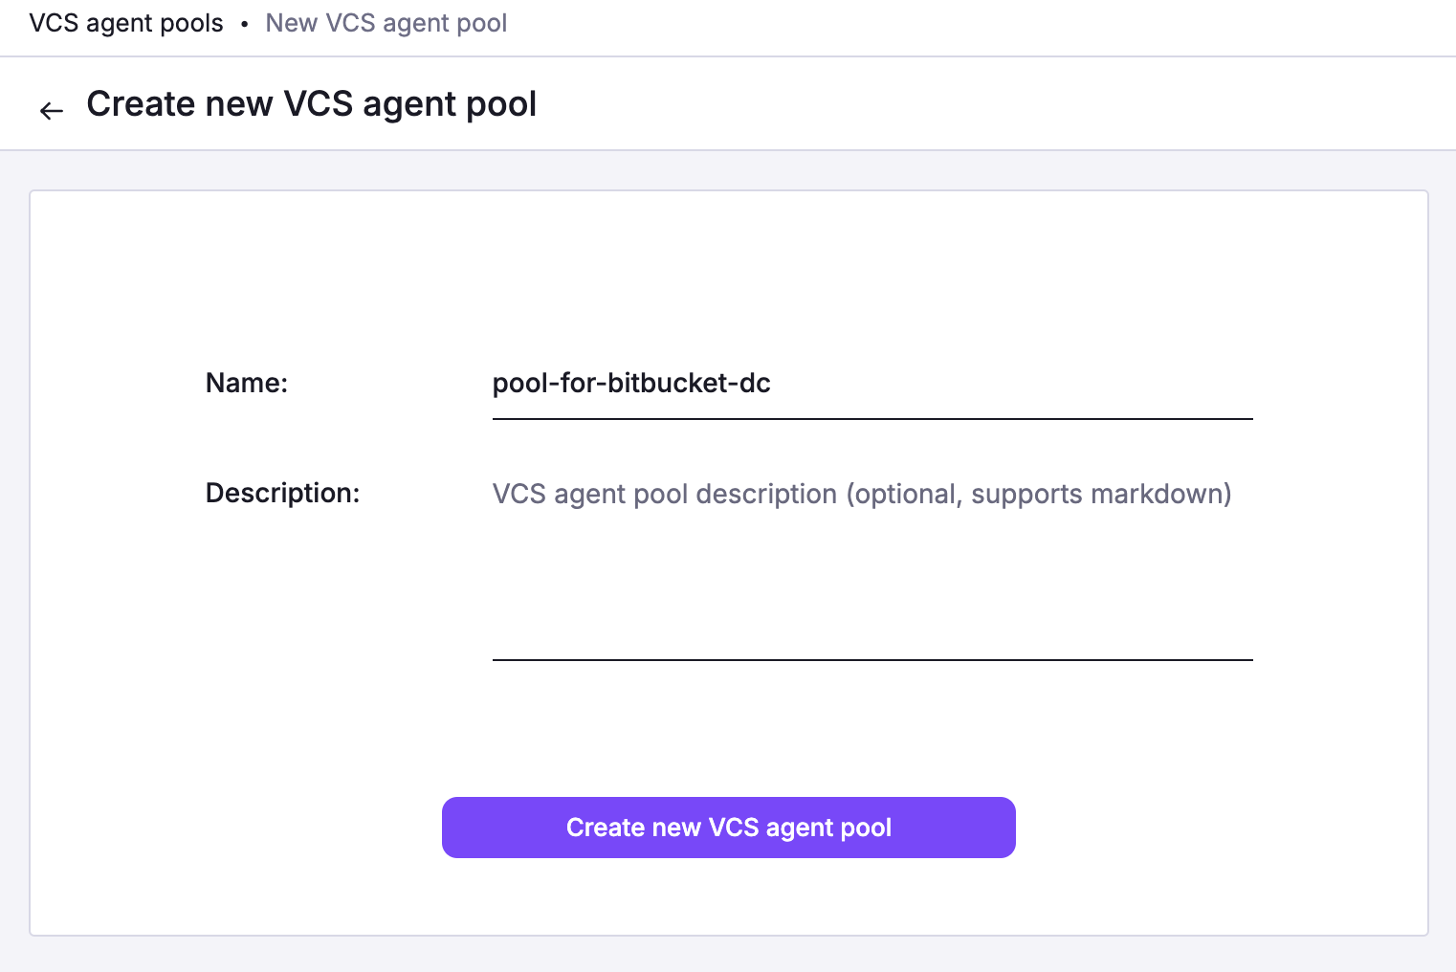Click the form card background panel
The image size is (1456, 972).
(x=728, y=268)
